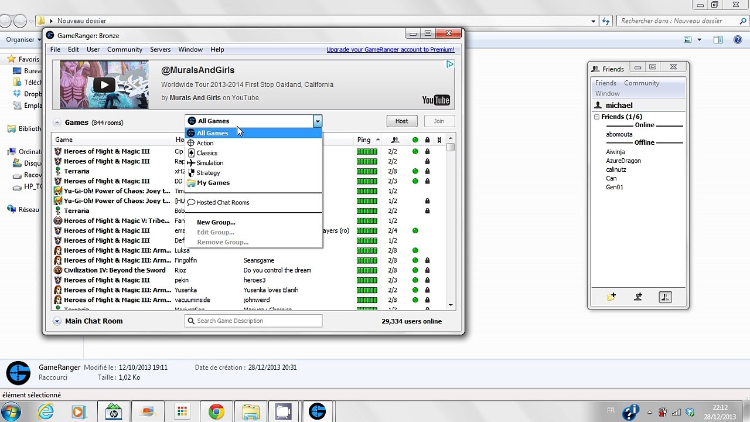Click the Explorer search field for Nouveau dossier
Image resolution: width=750 pixels, height=422 pixels.
click(681, 21)
